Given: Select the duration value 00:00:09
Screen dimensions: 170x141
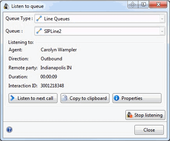Looking at the screenshot, I should (x=49, y=77).
